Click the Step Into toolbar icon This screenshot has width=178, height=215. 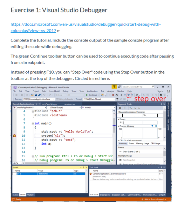(125, 95)
